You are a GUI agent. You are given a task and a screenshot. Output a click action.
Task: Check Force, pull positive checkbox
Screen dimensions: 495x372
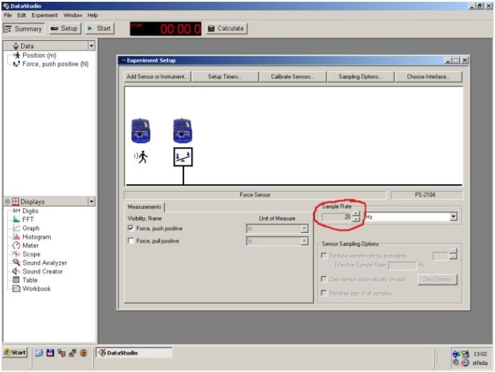tap(131, 241)
